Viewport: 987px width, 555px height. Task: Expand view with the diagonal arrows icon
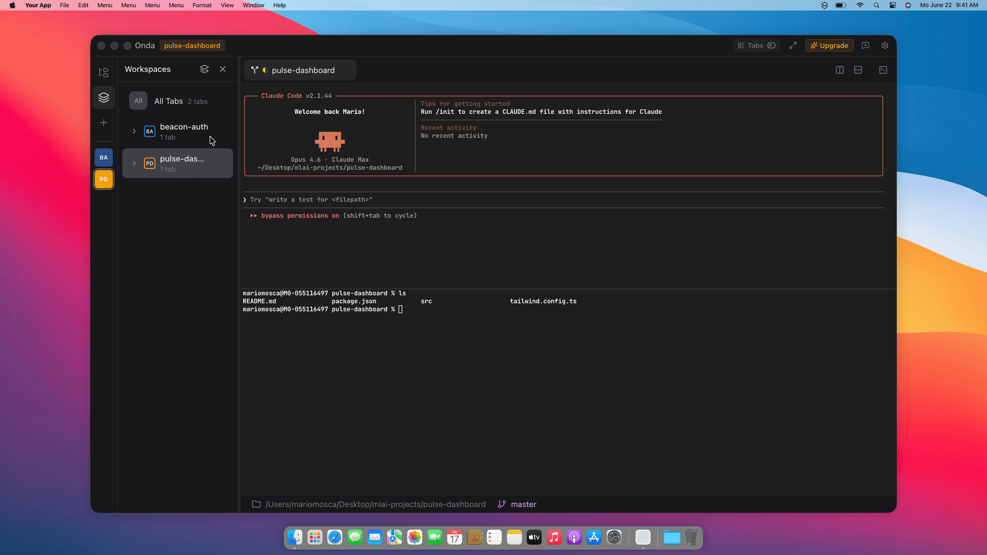point(793,45)
